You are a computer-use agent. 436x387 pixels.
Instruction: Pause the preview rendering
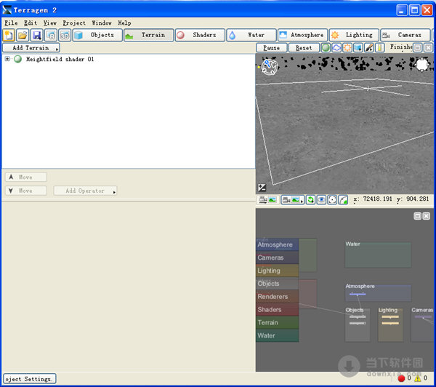pyautogui.click(x=271, y=48)
